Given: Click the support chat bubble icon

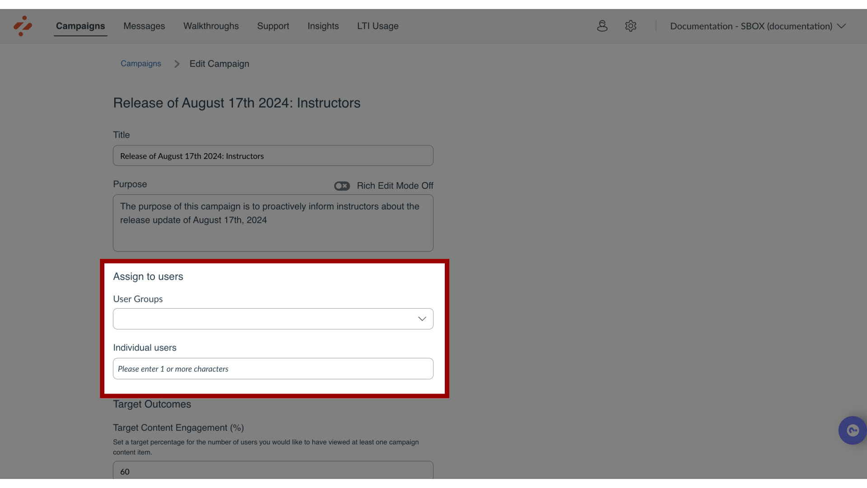Looking at the screenshot, I should (x=853, y=430).
